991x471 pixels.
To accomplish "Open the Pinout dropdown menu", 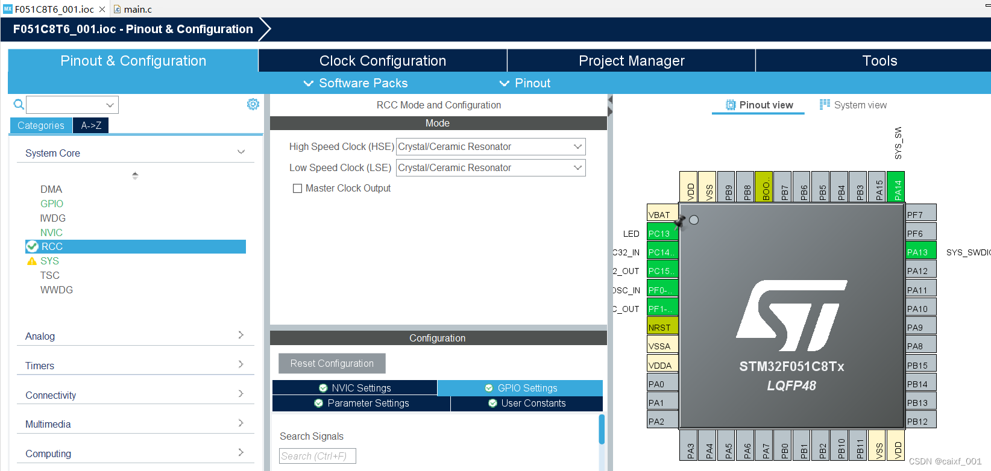I will coord(525,83).
